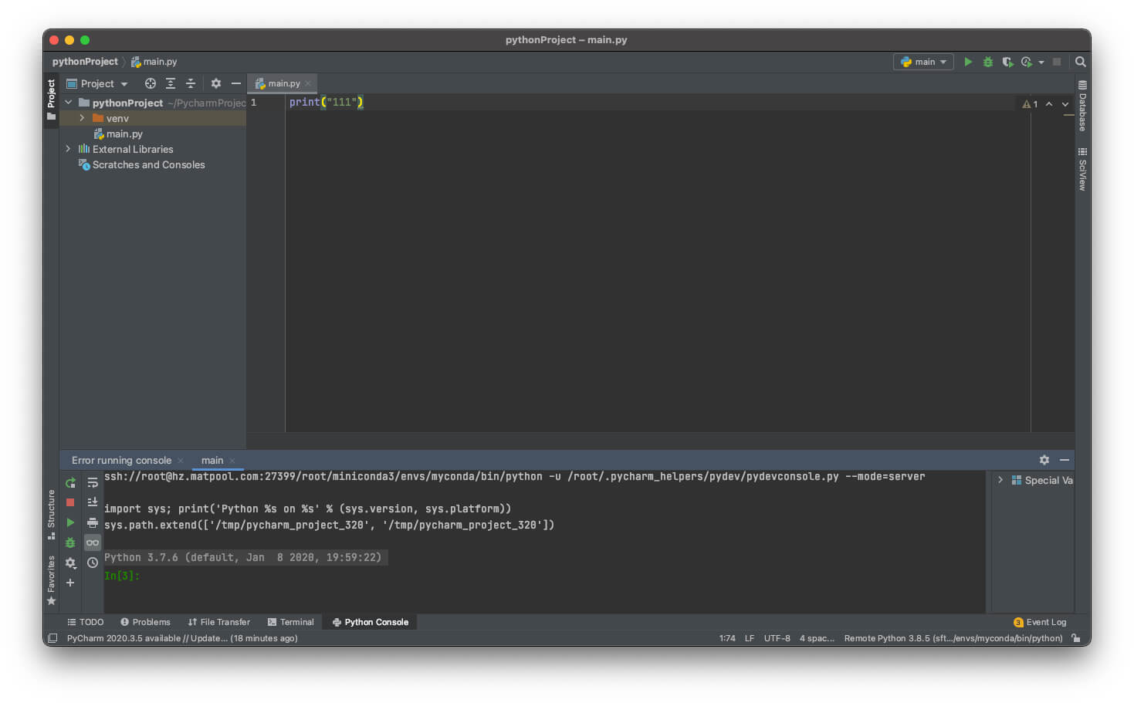Open the Event Log
Screen dimensions: 1134x703
(x=1040, y=622)
